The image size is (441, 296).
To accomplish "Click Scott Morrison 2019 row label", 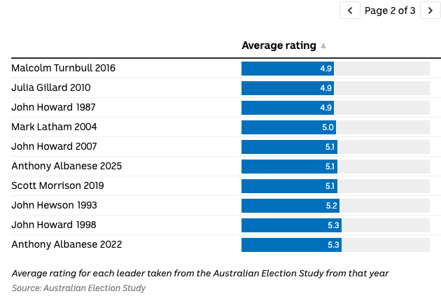I will 57,186.
